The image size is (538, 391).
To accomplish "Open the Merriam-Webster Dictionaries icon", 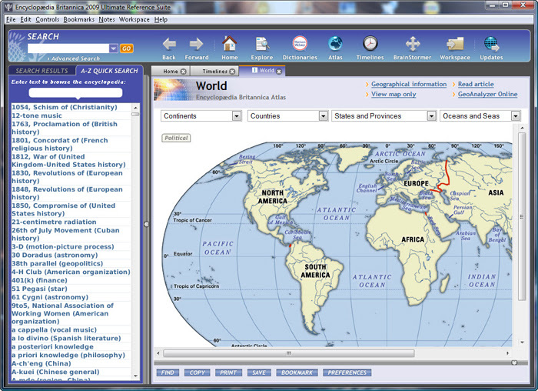I will [299, 44].
